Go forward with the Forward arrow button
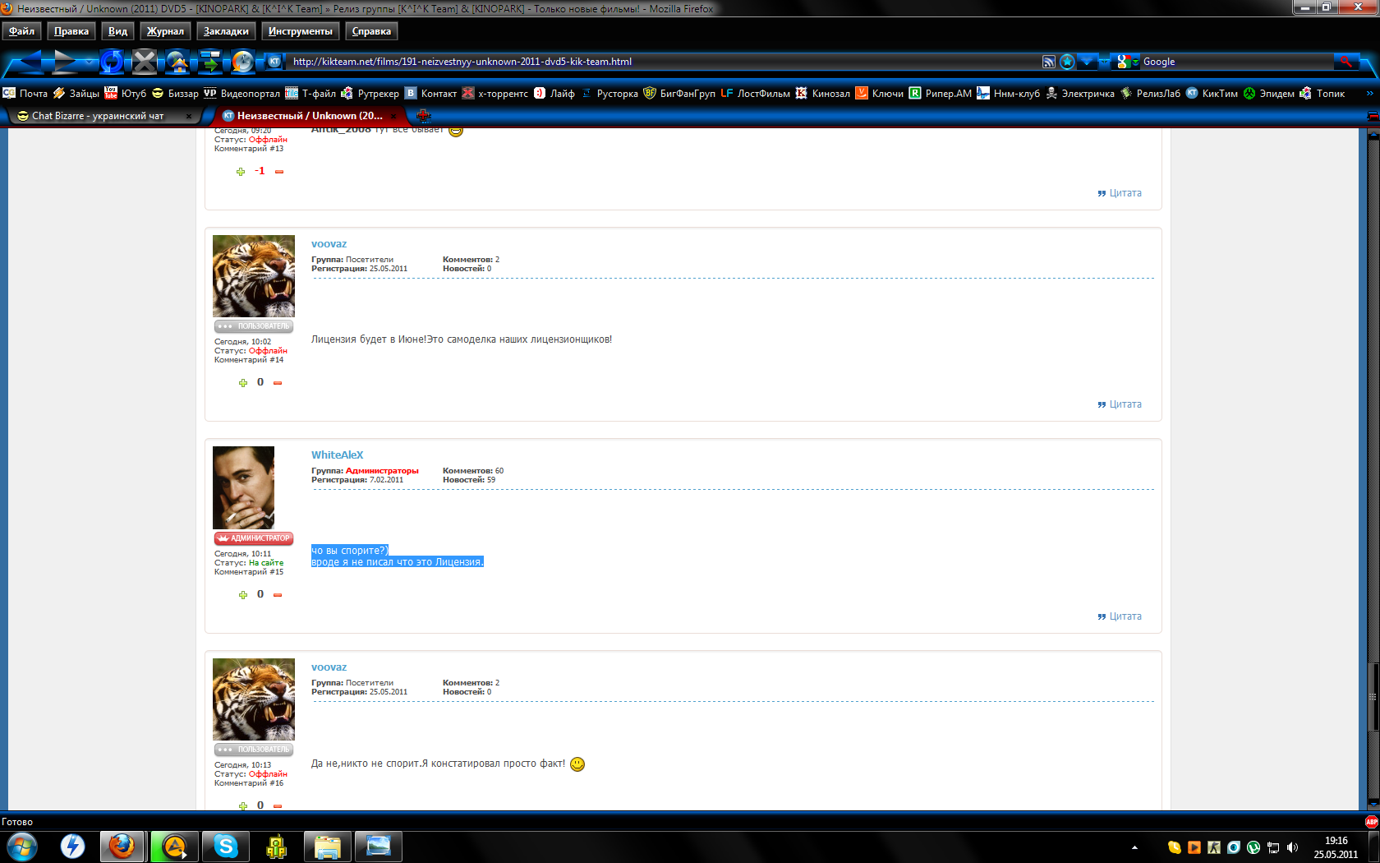 [x=64, y=61]
